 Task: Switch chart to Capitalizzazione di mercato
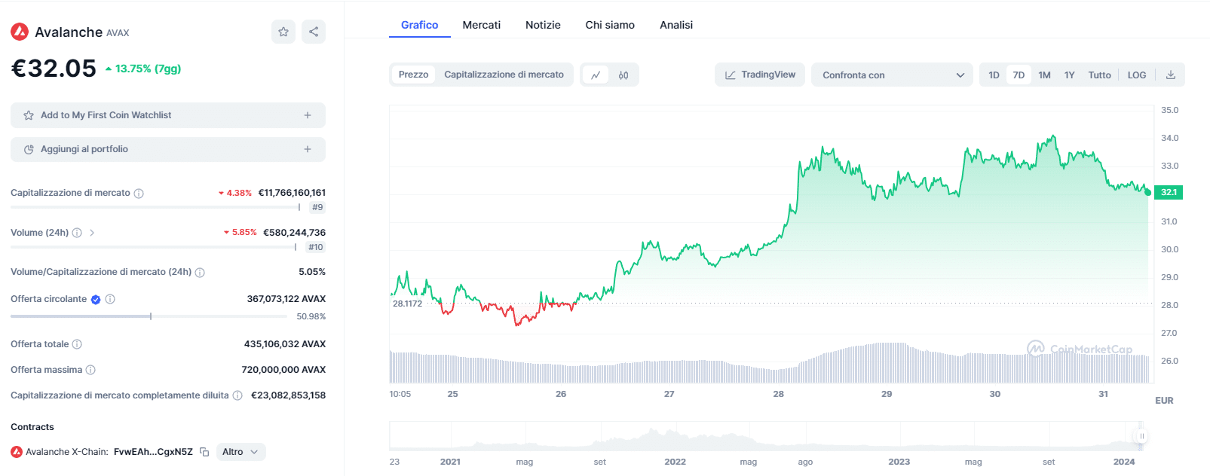(504, 75)
